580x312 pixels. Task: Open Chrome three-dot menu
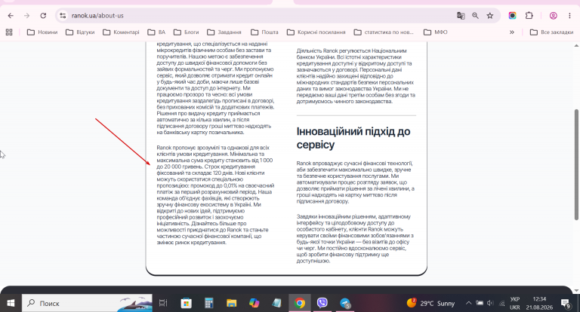pos(569,16)
